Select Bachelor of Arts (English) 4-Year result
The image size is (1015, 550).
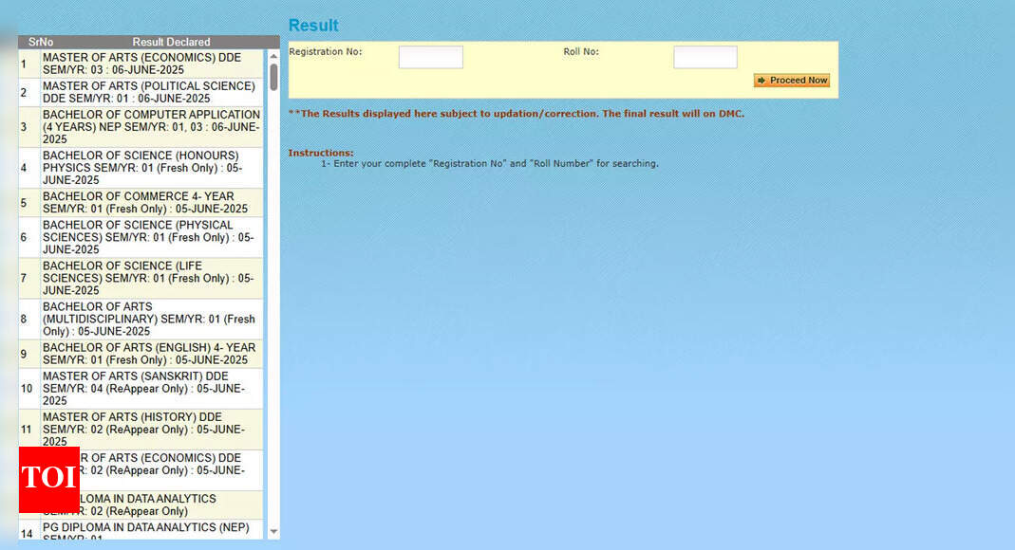(x=148, y=354)
